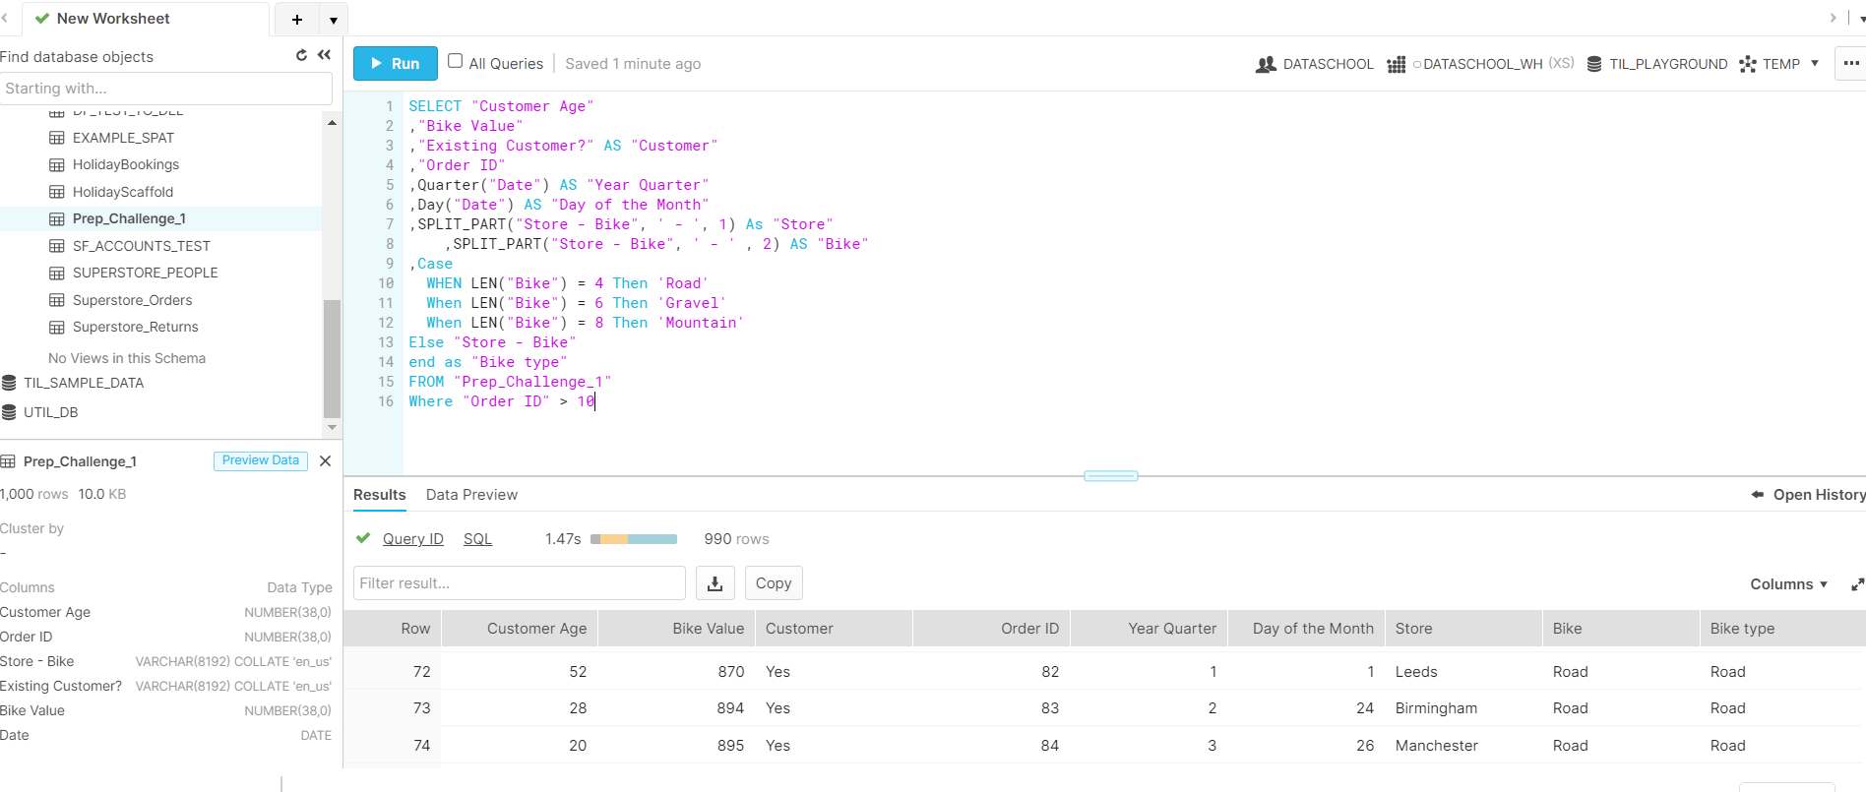Screen dimensions: 1866x792
Task: Enable the All Queries checkbox
Action: click(x=455, y=62)
